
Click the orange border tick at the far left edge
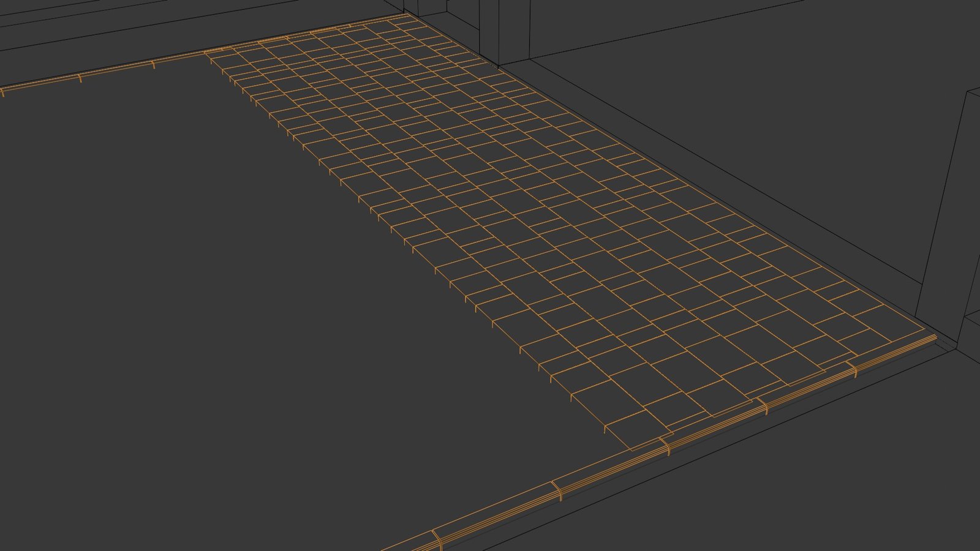click(2, 92)
